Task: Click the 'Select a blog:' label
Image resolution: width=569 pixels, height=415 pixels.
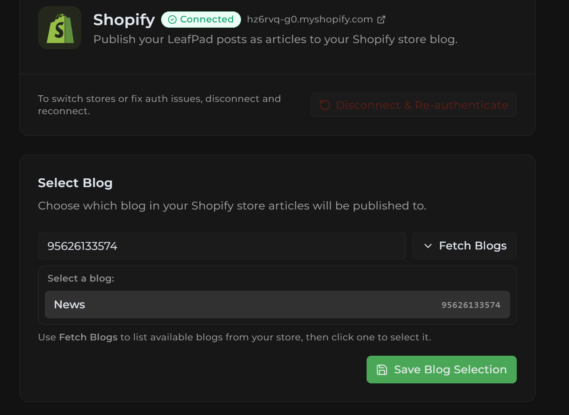Action: point(81,278)
